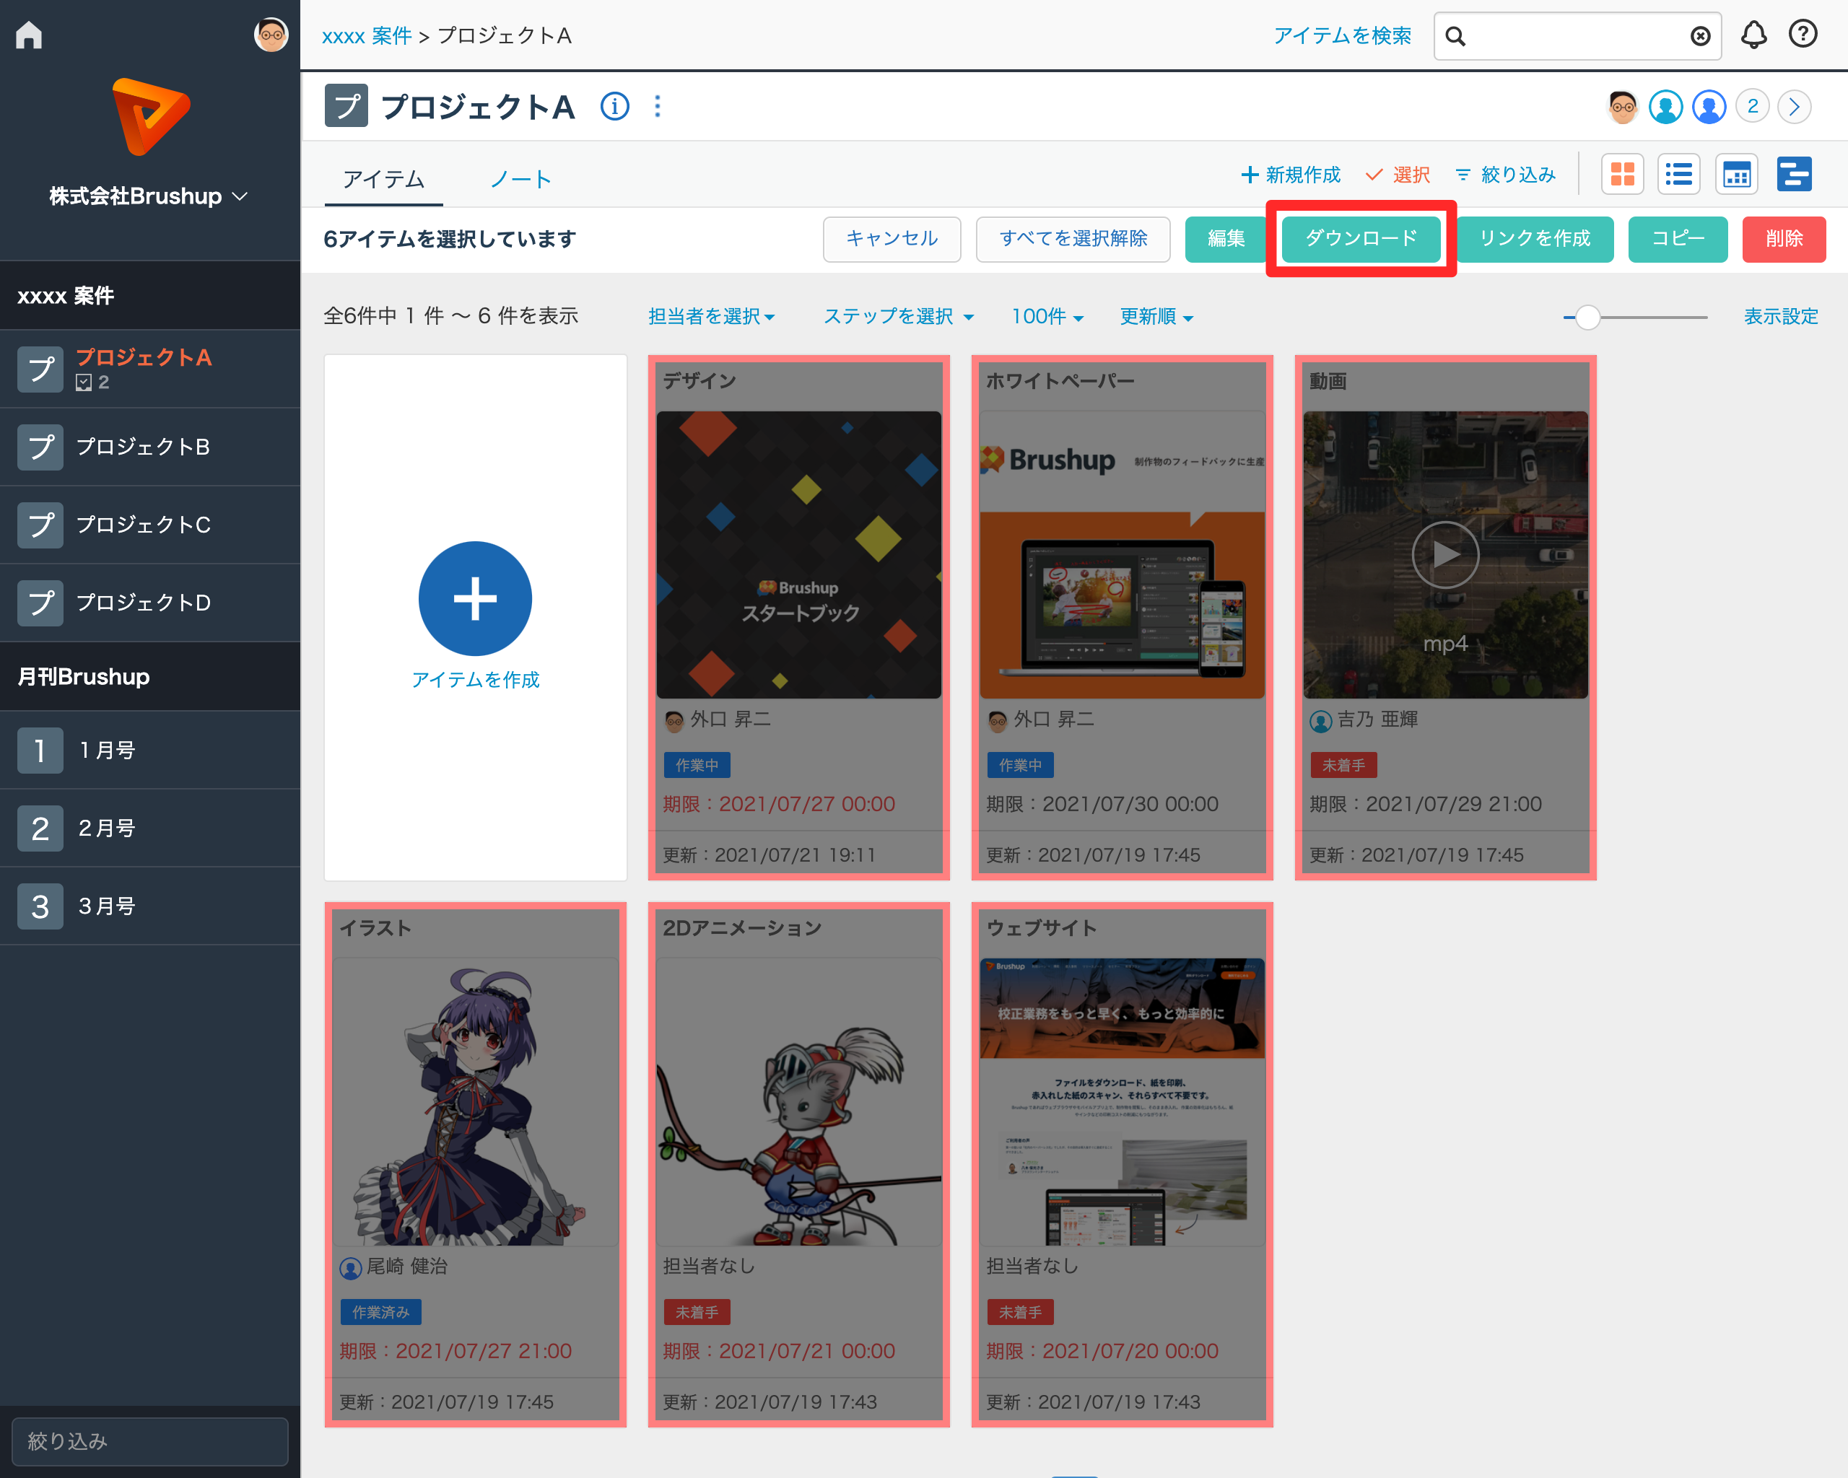Screen dimensions: 1848x1478
Task: Click the xxxx 案件 sidebar section header
Action: (150, 296)
